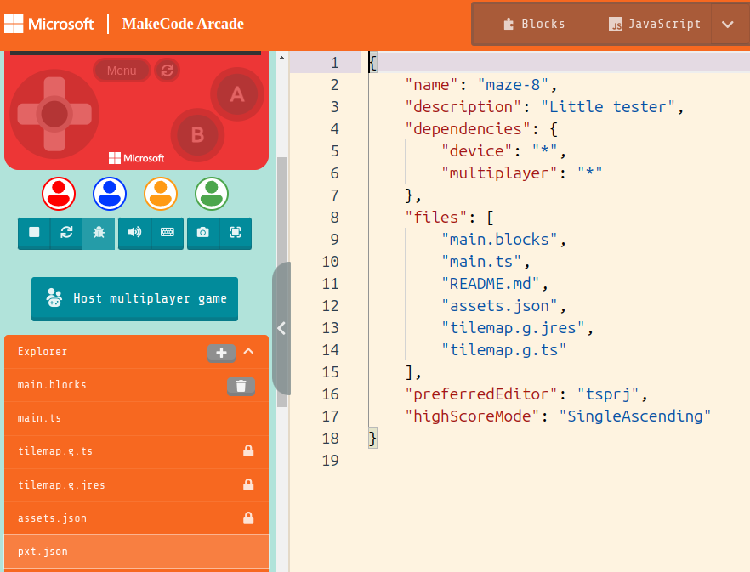
Task: Launch simulator in full screen
Action: [236, 233]
